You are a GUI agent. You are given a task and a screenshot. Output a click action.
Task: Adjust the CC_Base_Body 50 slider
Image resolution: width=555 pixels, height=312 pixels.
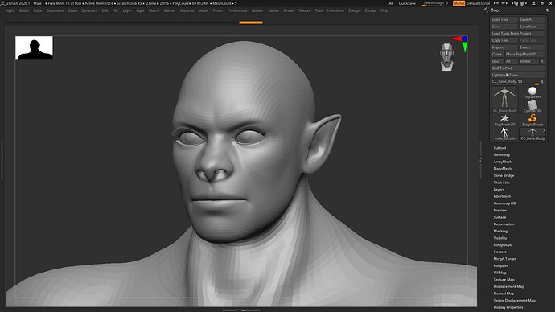(x=515, y=82)
